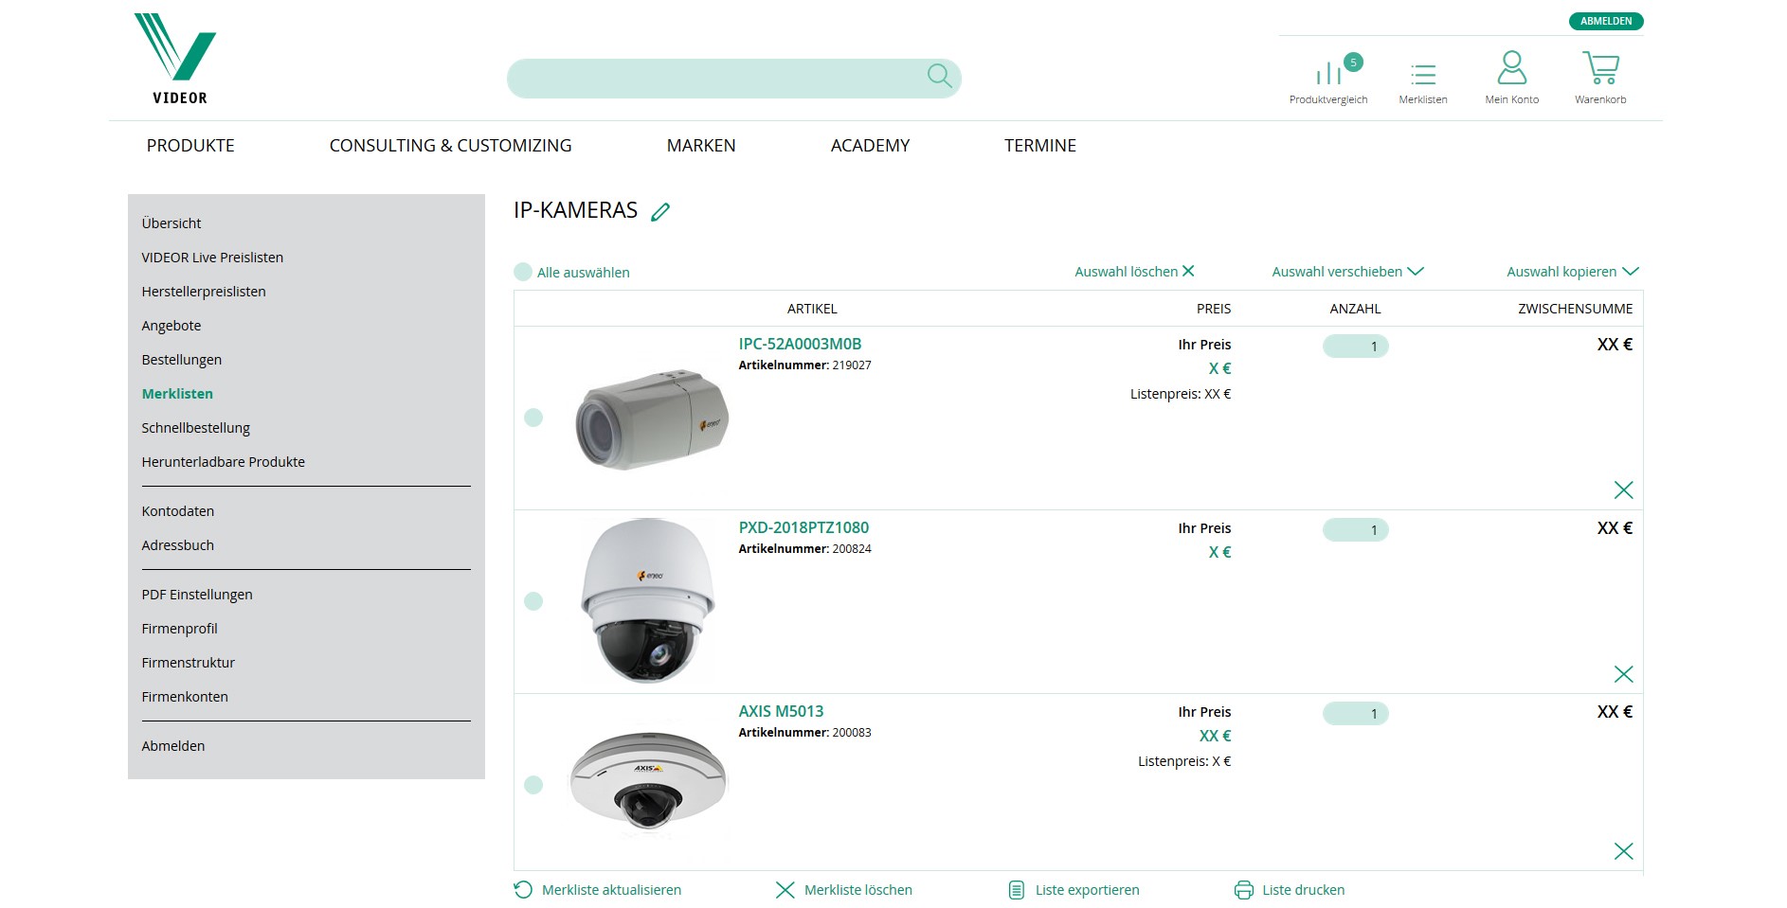Click the printer icon for Liste drucken
The image size is (1787, 908).
coord(1243,890)
